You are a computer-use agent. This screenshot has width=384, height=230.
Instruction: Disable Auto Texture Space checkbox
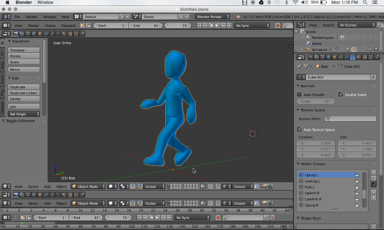point(299,130)
